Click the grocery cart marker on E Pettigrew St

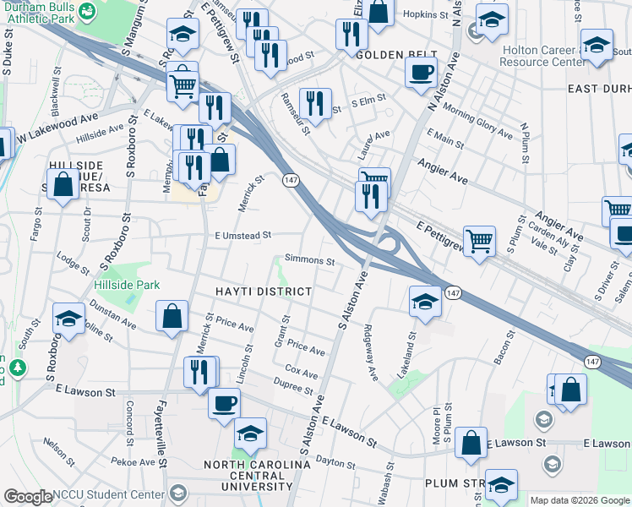(x=479, y=244)
